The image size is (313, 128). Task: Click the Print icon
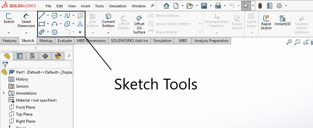(x=218, y=6)
